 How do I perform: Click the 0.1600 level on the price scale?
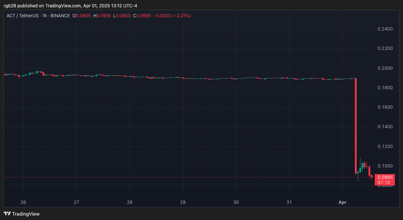385,107
